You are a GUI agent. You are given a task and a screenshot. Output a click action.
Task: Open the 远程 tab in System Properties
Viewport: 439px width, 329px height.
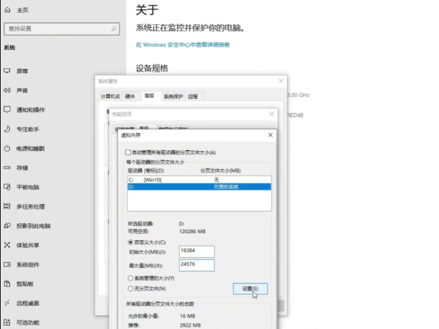[192, 96]
